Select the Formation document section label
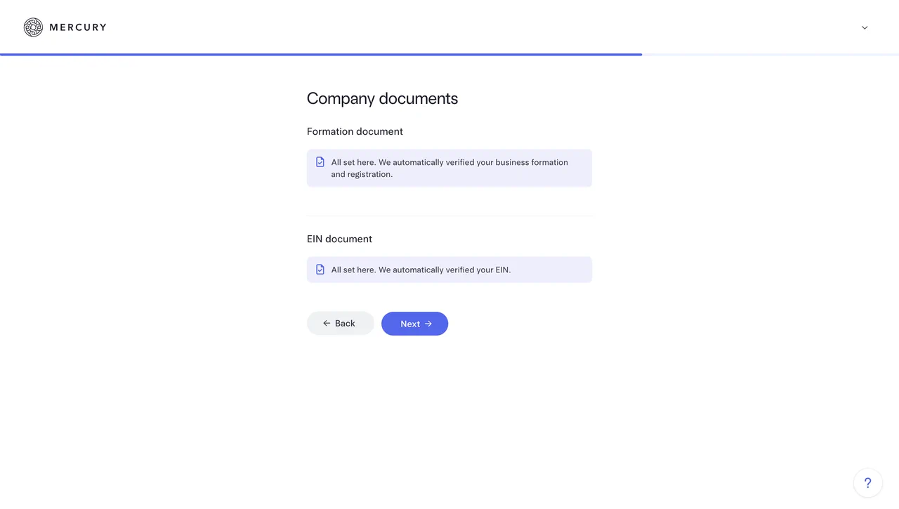The image size is (899, 509). [355, 131]
